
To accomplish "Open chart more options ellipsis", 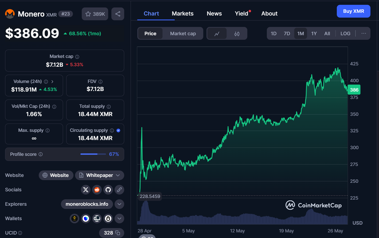I will [x=364, y=34].
